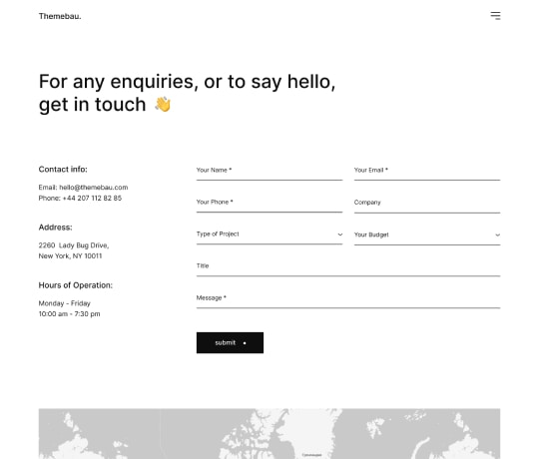Click the Type of Project chevron arrow

[x=340, y=234]
